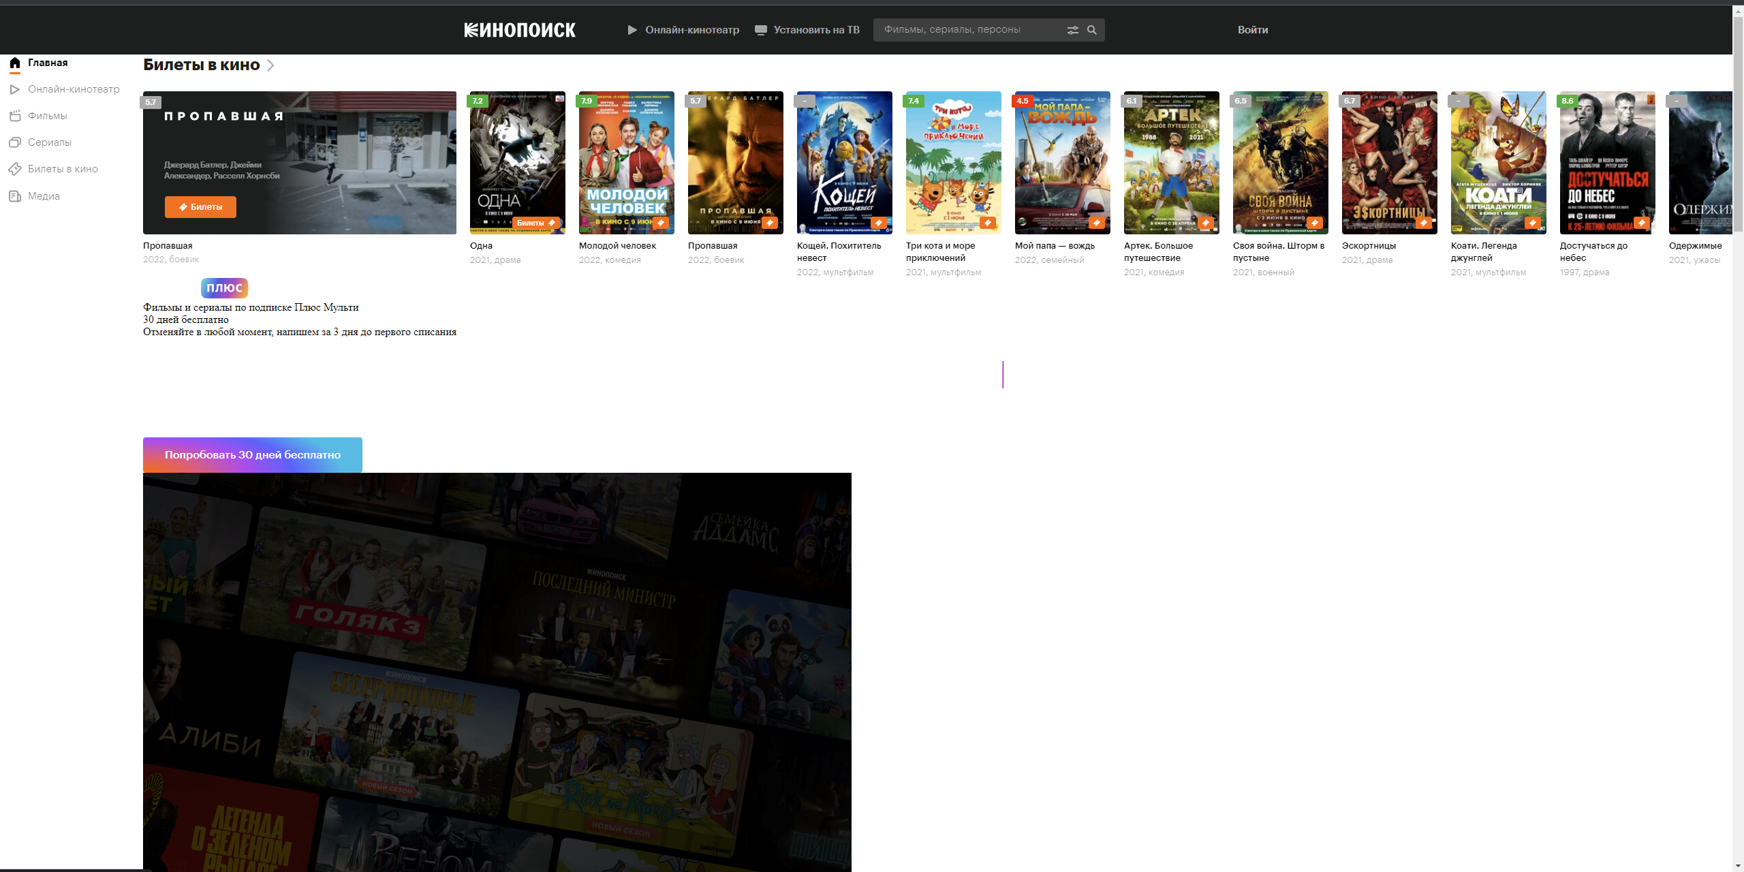Screen dimensions: 1744x872
Task: Click Попробовать 30 дней бесплатно button
Action: [x=252, y=455]
